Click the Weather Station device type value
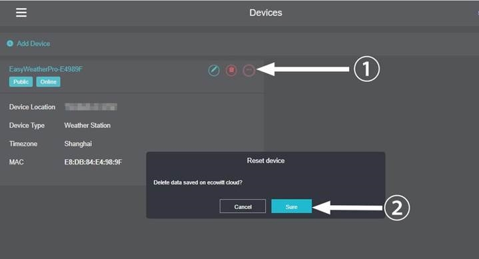 pyautogui.click(x=87, y=125)
